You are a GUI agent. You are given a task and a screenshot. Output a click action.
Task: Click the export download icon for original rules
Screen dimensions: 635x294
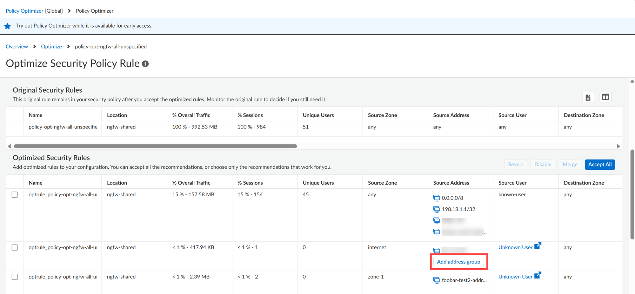pyautogui.click(x=588, y=97)
